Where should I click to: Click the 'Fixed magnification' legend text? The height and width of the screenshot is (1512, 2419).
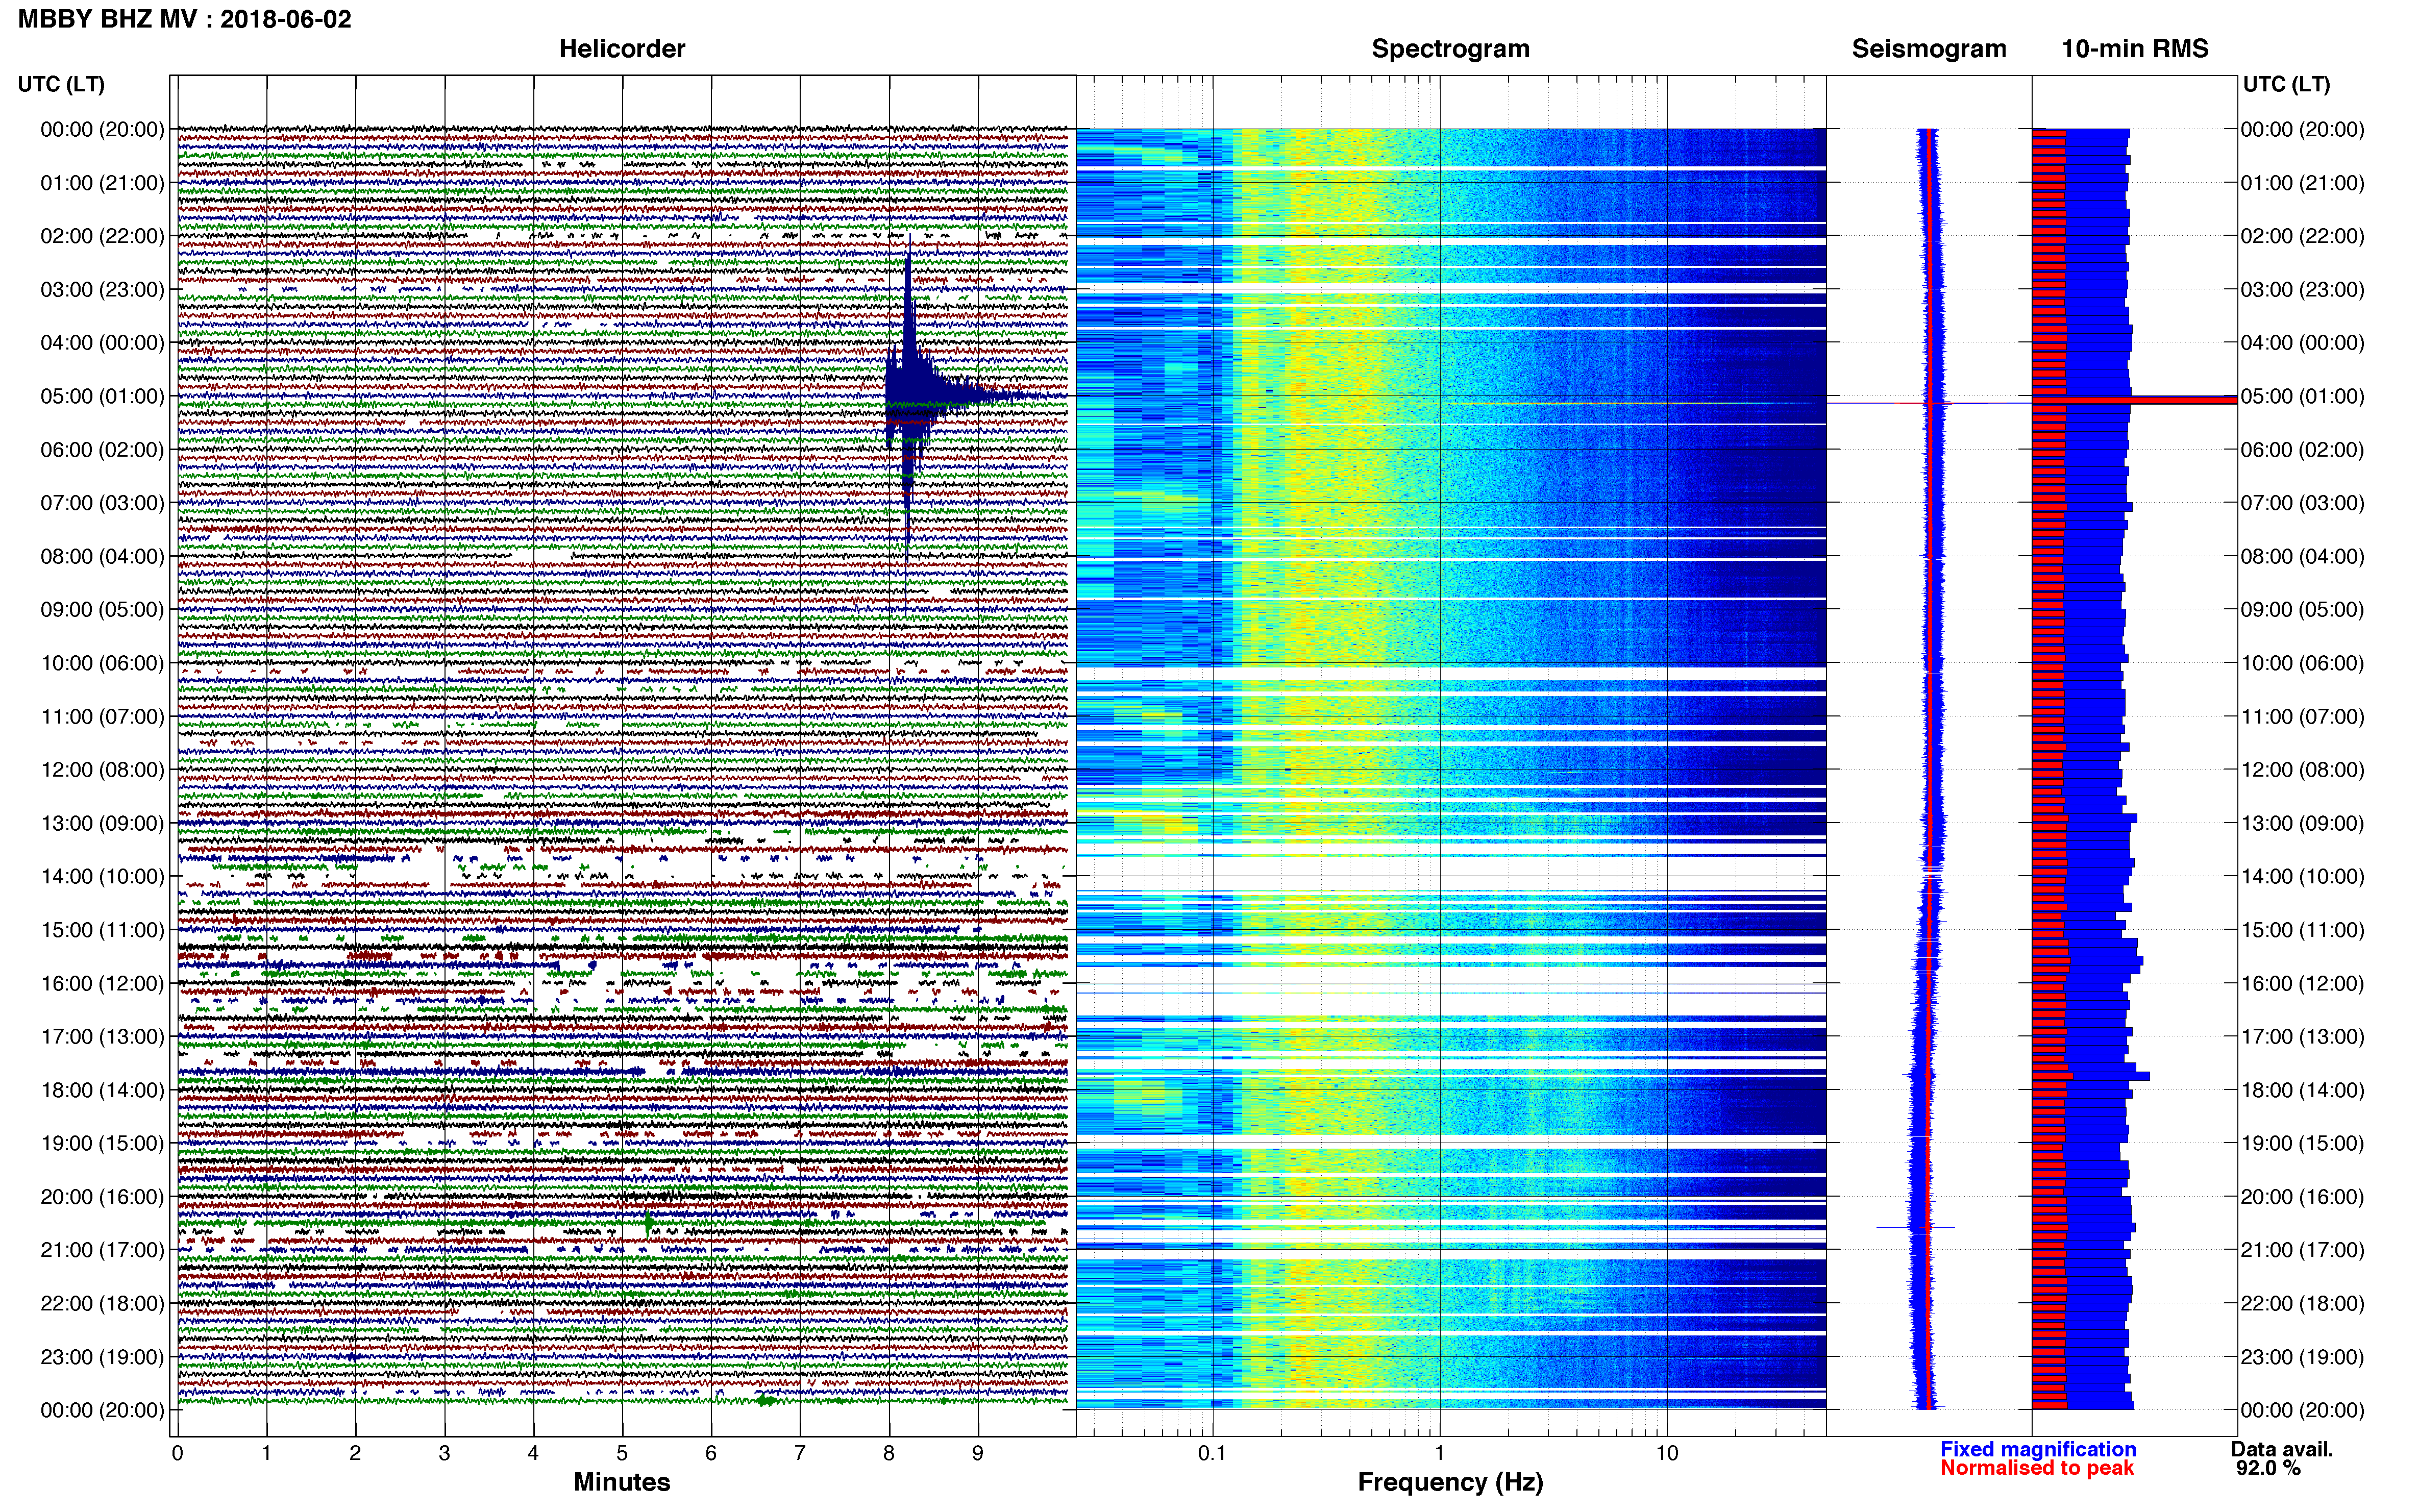tap(2038, 1449)
